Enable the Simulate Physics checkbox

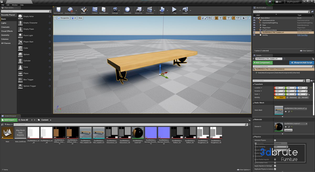pyautogui.click(x=275, y=140)
